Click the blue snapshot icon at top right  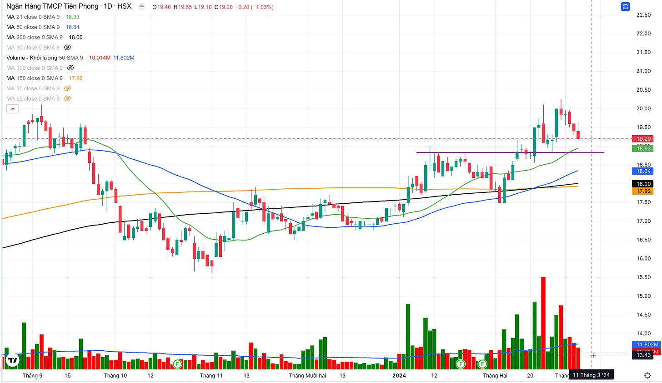coord(625,7)
